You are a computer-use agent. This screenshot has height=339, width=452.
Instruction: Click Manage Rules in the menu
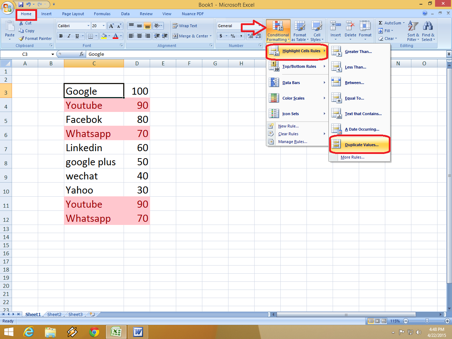tap(293, 142)
